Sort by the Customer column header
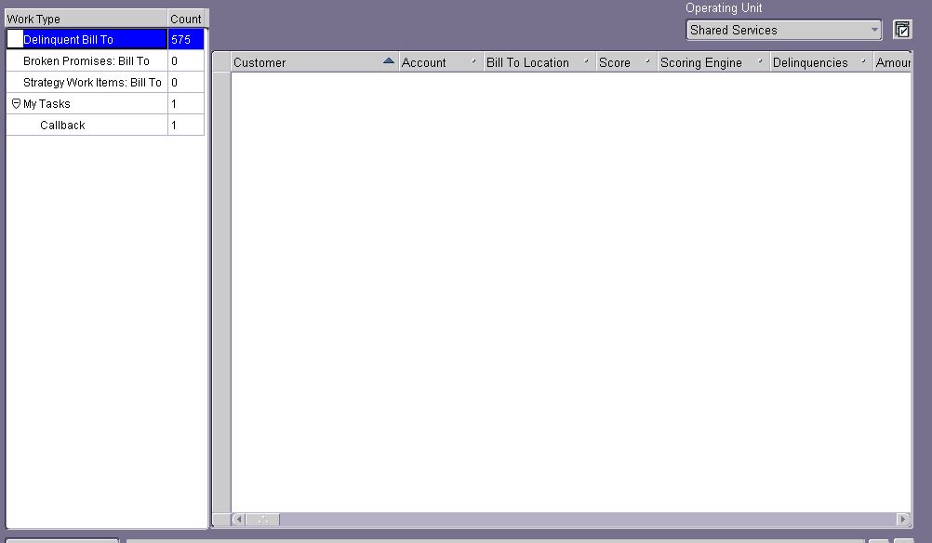 pos(314,62)
